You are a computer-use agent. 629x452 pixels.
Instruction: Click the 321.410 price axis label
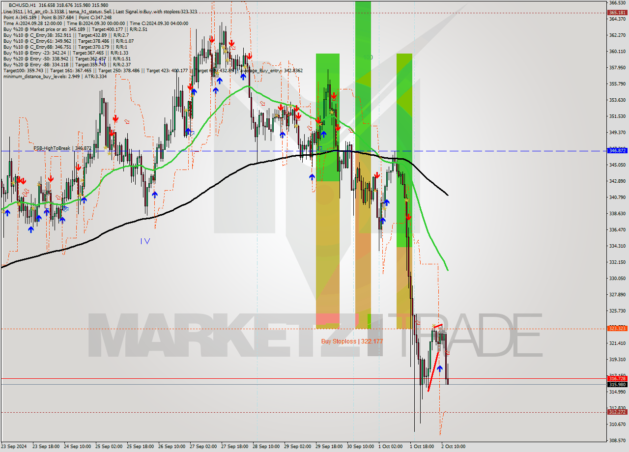click(618, 343)
